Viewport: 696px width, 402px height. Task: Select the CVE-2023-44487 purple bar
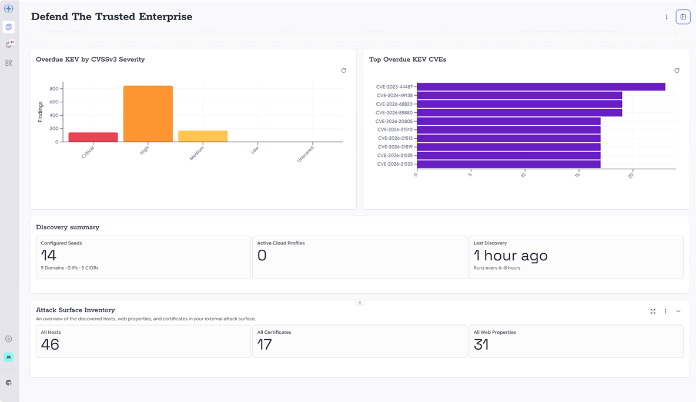[541, 87]
